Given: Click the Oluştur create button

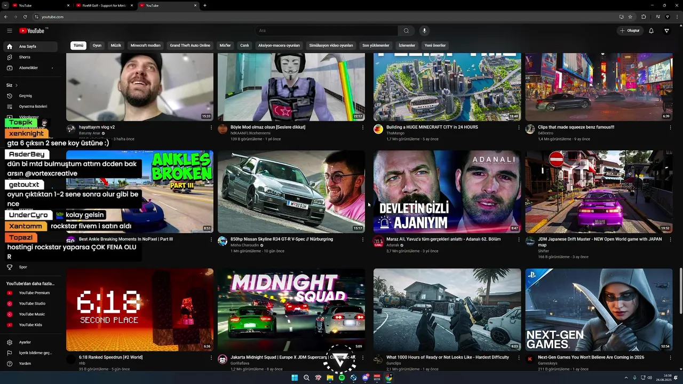Looking at the screenshot, I should (x=630, y=31).
